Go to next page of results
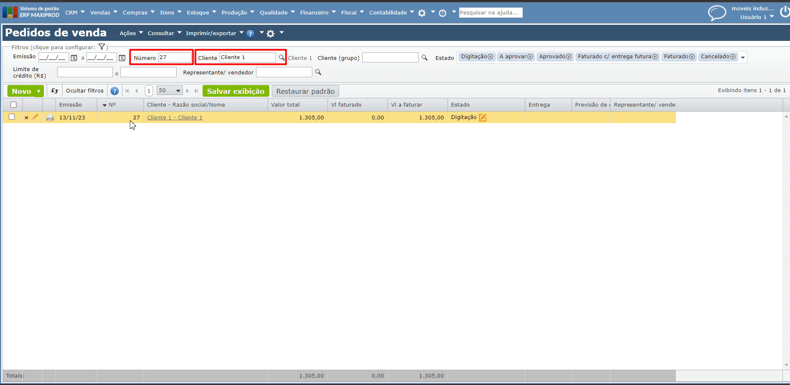Viewport: 790px width, 385px height. coord(187,91)
